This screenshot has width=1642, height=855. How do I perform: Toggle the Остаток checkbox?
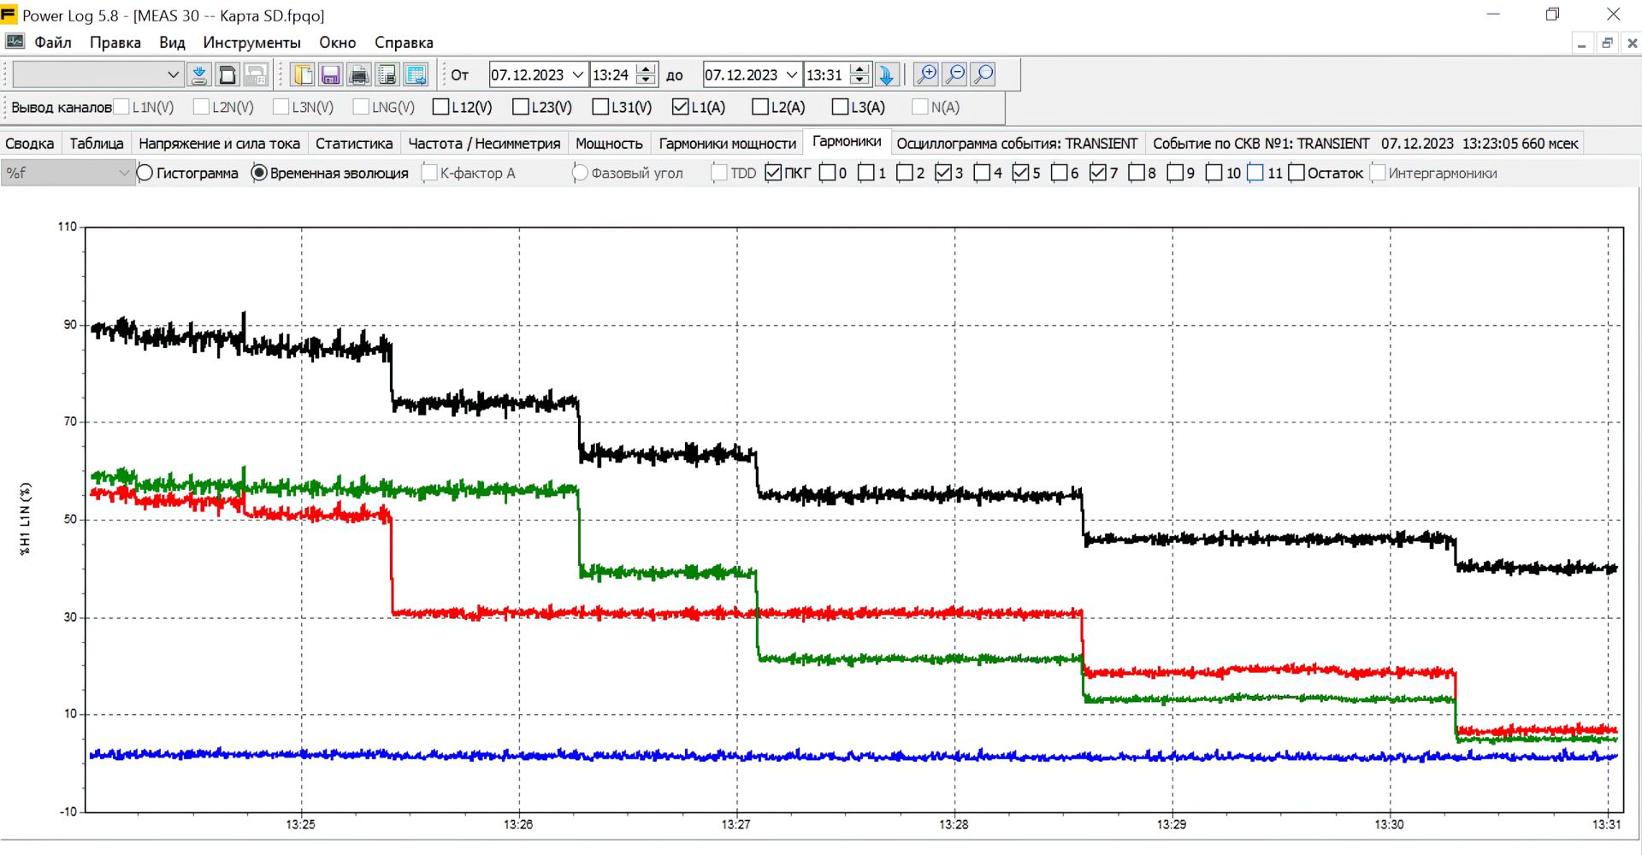tap(1296, 173)
